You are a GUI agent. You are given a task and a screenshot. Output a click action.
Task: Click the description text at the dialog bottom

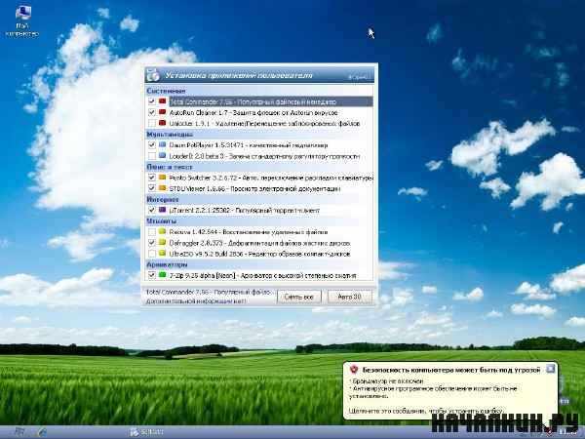tap(209, 297)
